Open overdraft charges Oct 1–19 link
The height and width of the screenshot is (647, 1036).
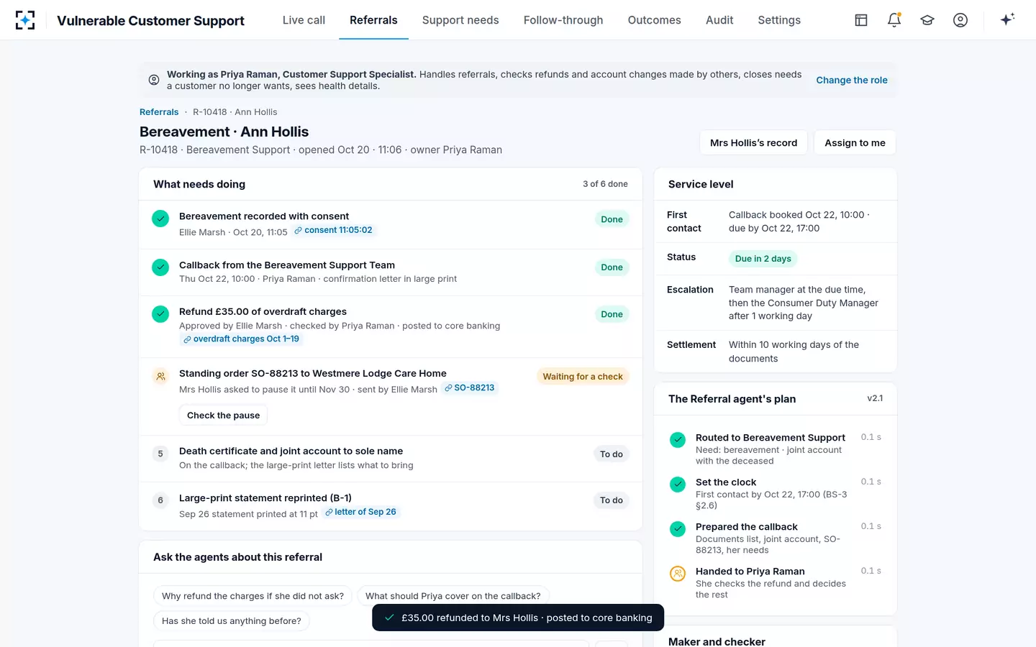[x=241, y=339]
